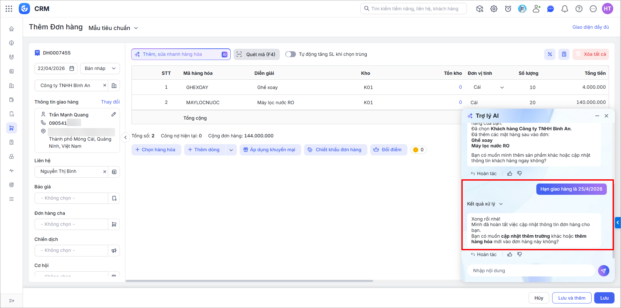Focus the 'Nhập nội dung' chat input
621x308 pixels.
coord(531,271)
